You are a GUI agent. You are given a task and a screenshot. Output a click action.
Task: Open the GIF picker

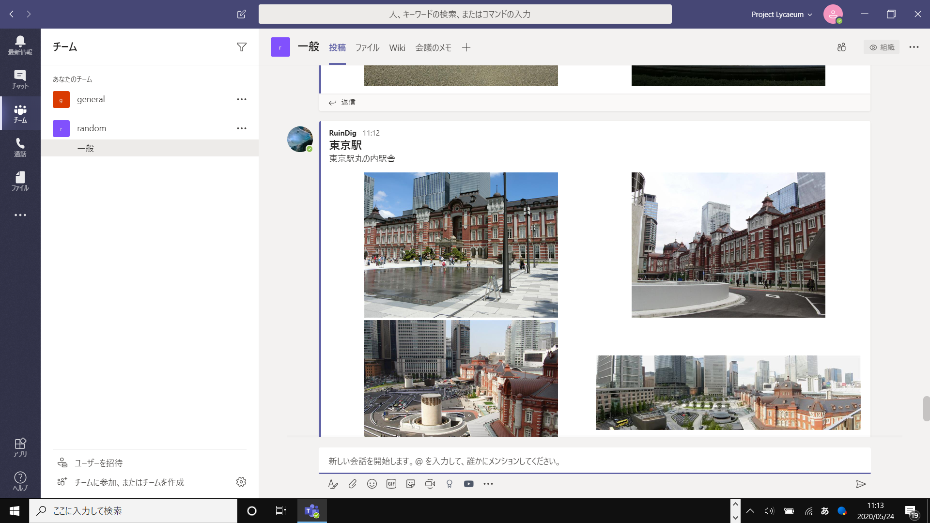(391, 484)
